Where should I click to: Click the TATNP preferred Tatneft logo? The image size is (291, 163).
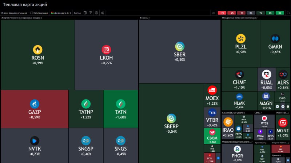coord(86,104)
